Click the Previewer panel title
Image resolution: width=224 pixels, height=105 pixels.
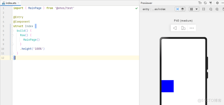click(146, 3)
